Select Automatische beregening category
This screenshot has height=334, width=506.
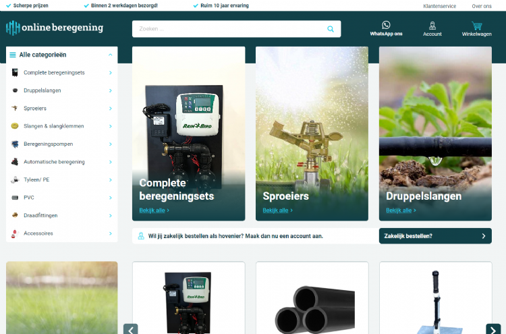[54, 162]
